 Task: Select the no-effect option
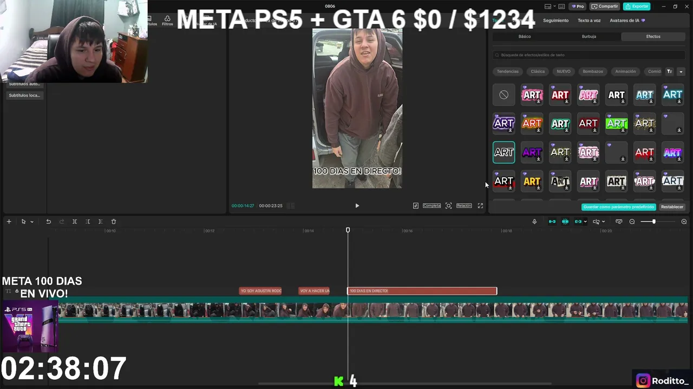click(x=504, y=95)
